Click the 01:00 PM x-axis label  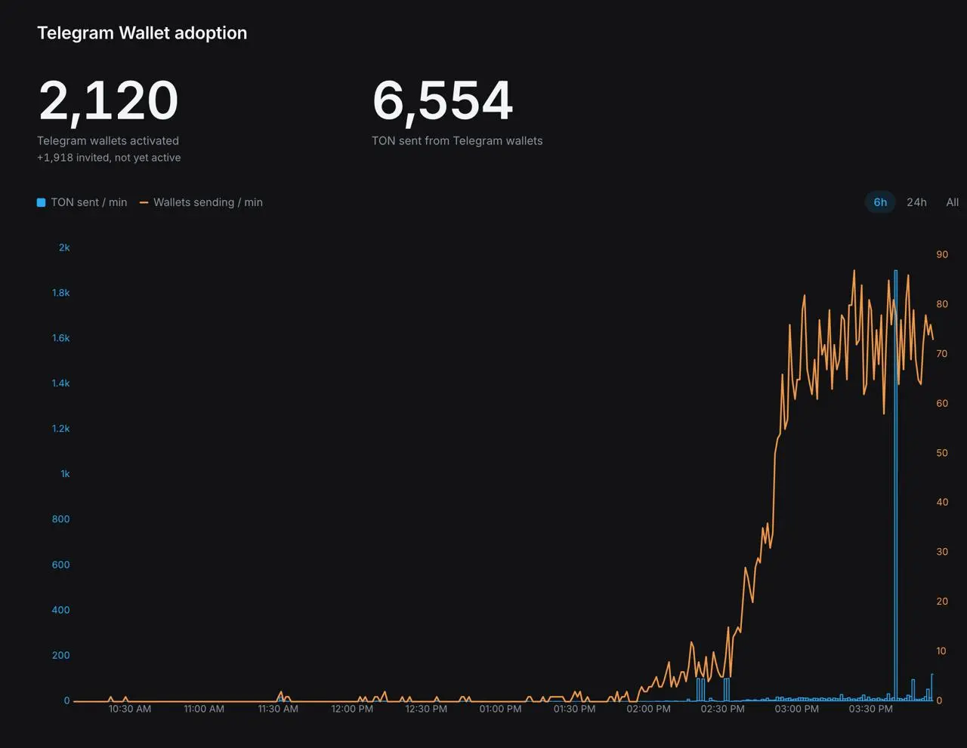pyautogui.click(x=500, y=709)
